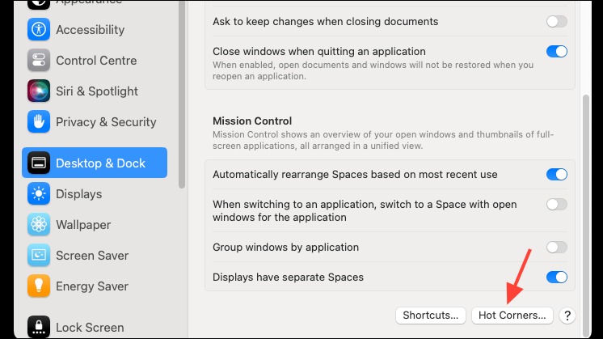Image resolution: width=603 pixels, height=339 pixels.
Task: Open the Energy Saver bulb icon
Action: 39,286
